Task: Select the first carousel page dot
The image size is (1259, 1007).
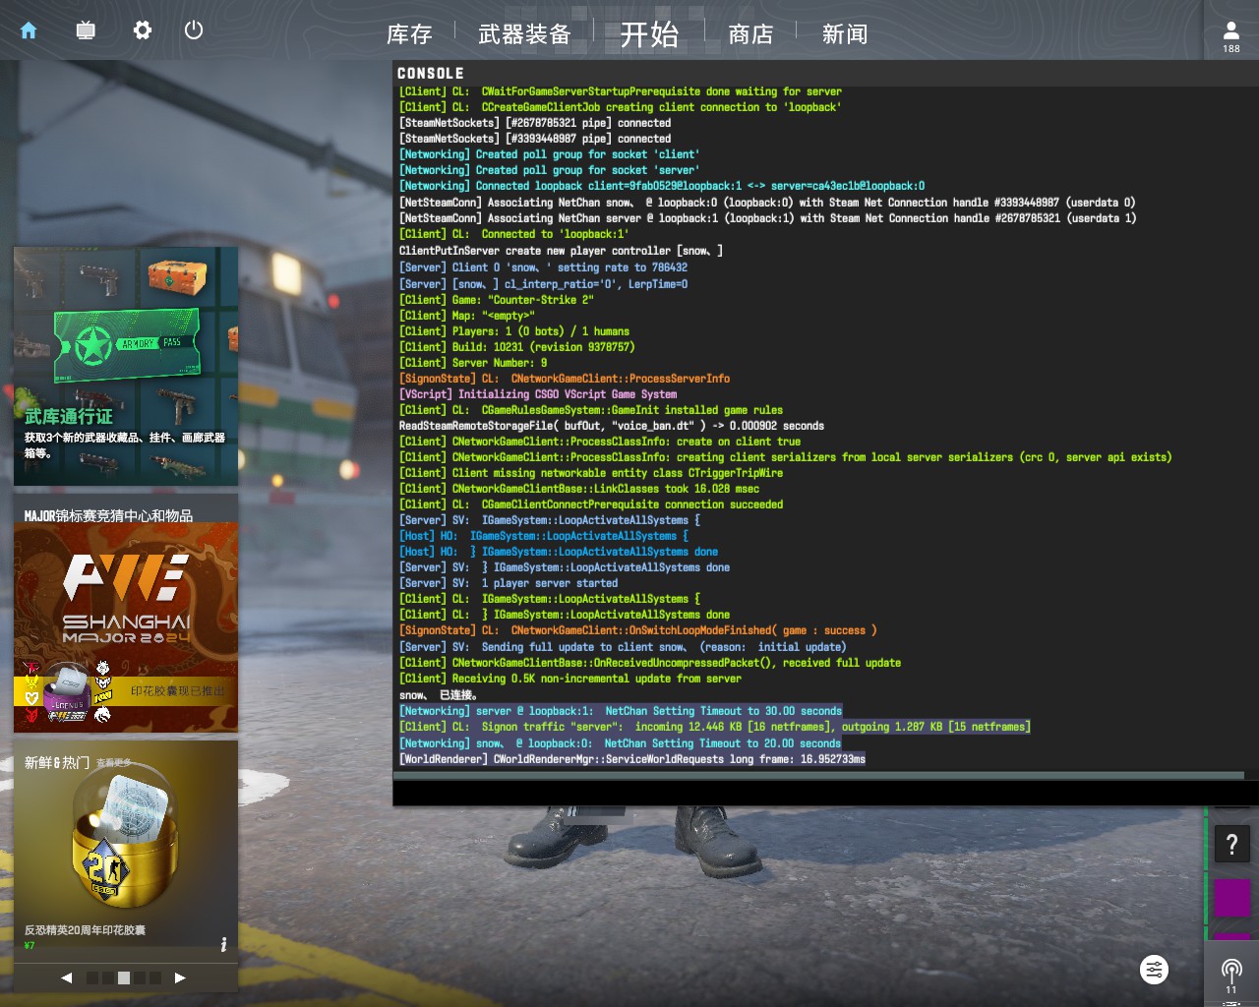Action: pos(92,977)
